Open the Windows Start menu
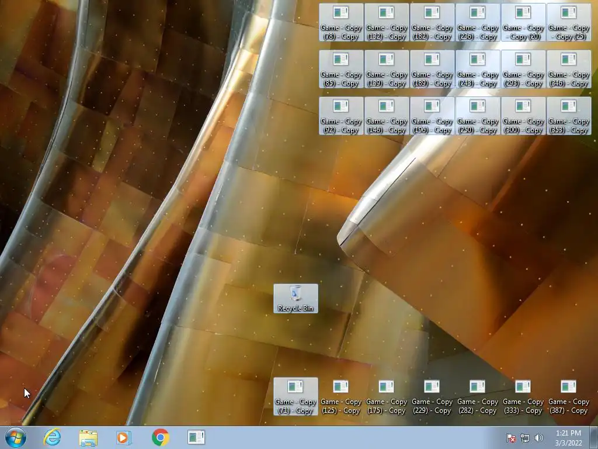The width and height of the screenshot is (598, 449). coord(16,437)
